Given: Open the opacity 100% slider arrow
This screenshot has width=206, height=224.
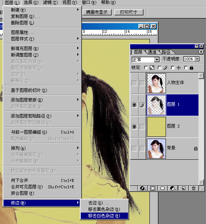Looking at the screenshot, I should coord(197,59).
